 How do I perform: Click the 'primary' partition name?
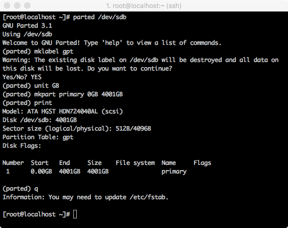(x=174, y=172)
